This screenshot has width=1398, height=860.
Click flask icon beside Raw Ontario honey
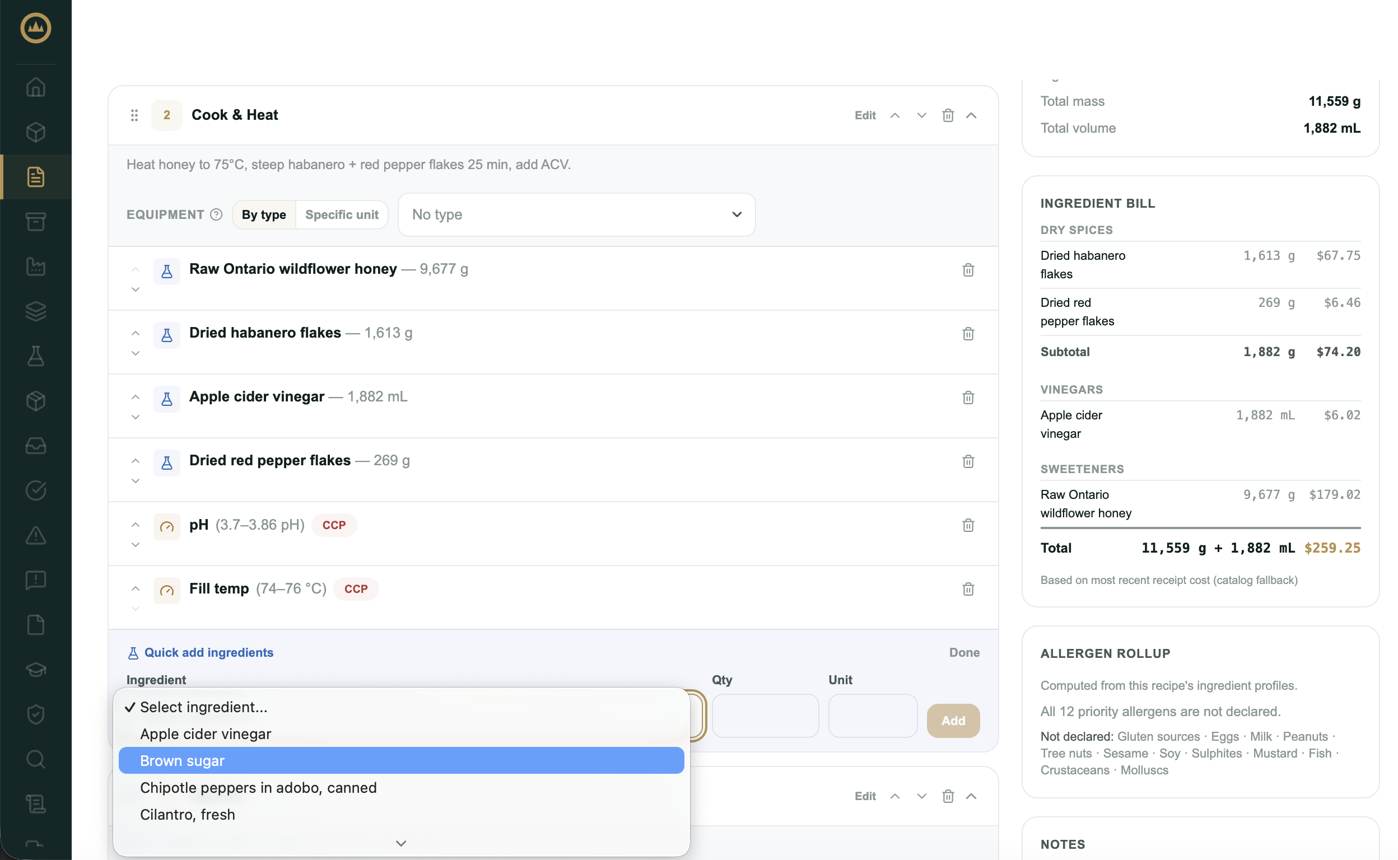click(167, 272)
